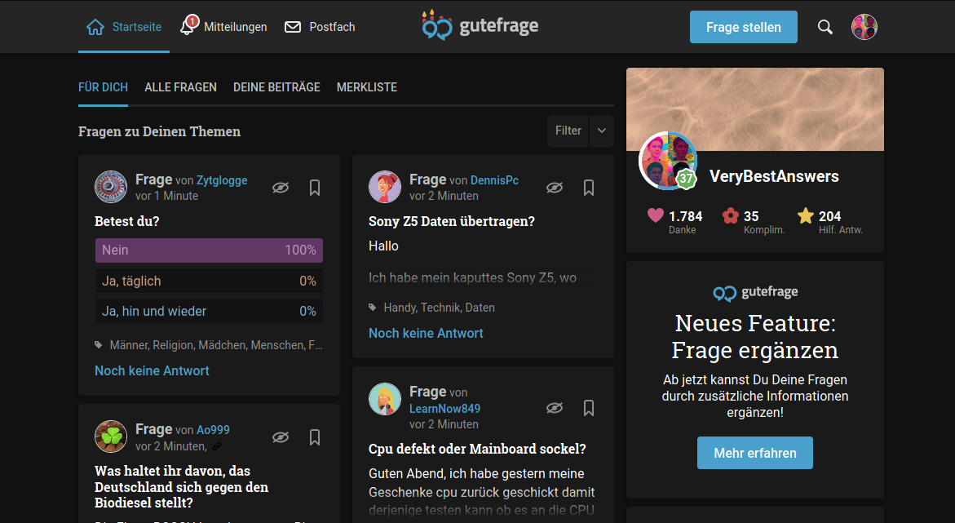The height and width of the screenshot is (523, 955).
Task: Click 'Noch keine Antwort' under Sony Z5
Action: (x=426, y=333)
